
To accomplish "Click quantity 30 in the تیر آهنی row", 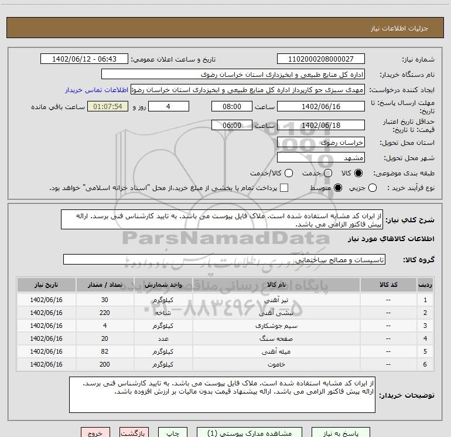I will (105, 300).
